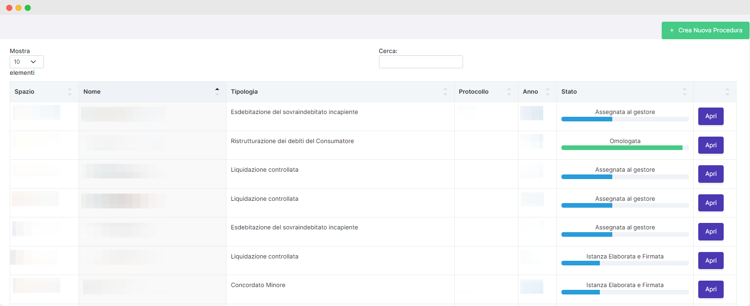
Task: Click Apri for Ristrutturazione dei debiti del Consumatore
Action: click(711, 145)
